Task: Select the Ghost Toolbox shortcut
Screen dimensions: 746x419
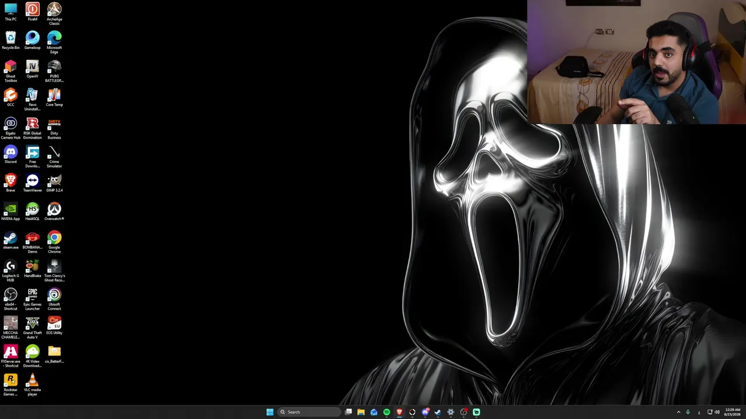Action: coord(10,71)
